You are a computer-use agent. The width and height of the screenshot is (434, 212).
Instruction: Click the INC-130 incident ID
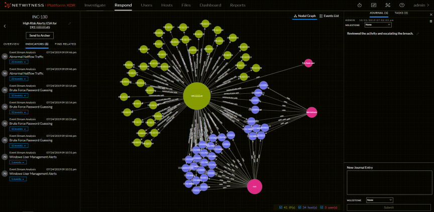40,17
